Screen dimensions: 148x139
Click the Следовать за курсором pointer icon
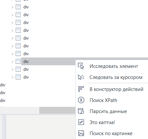(81, 77)
